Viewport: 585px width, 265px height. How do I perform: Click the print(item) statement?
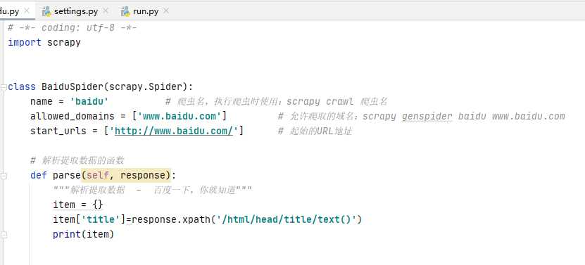click(x=83, y=235)
